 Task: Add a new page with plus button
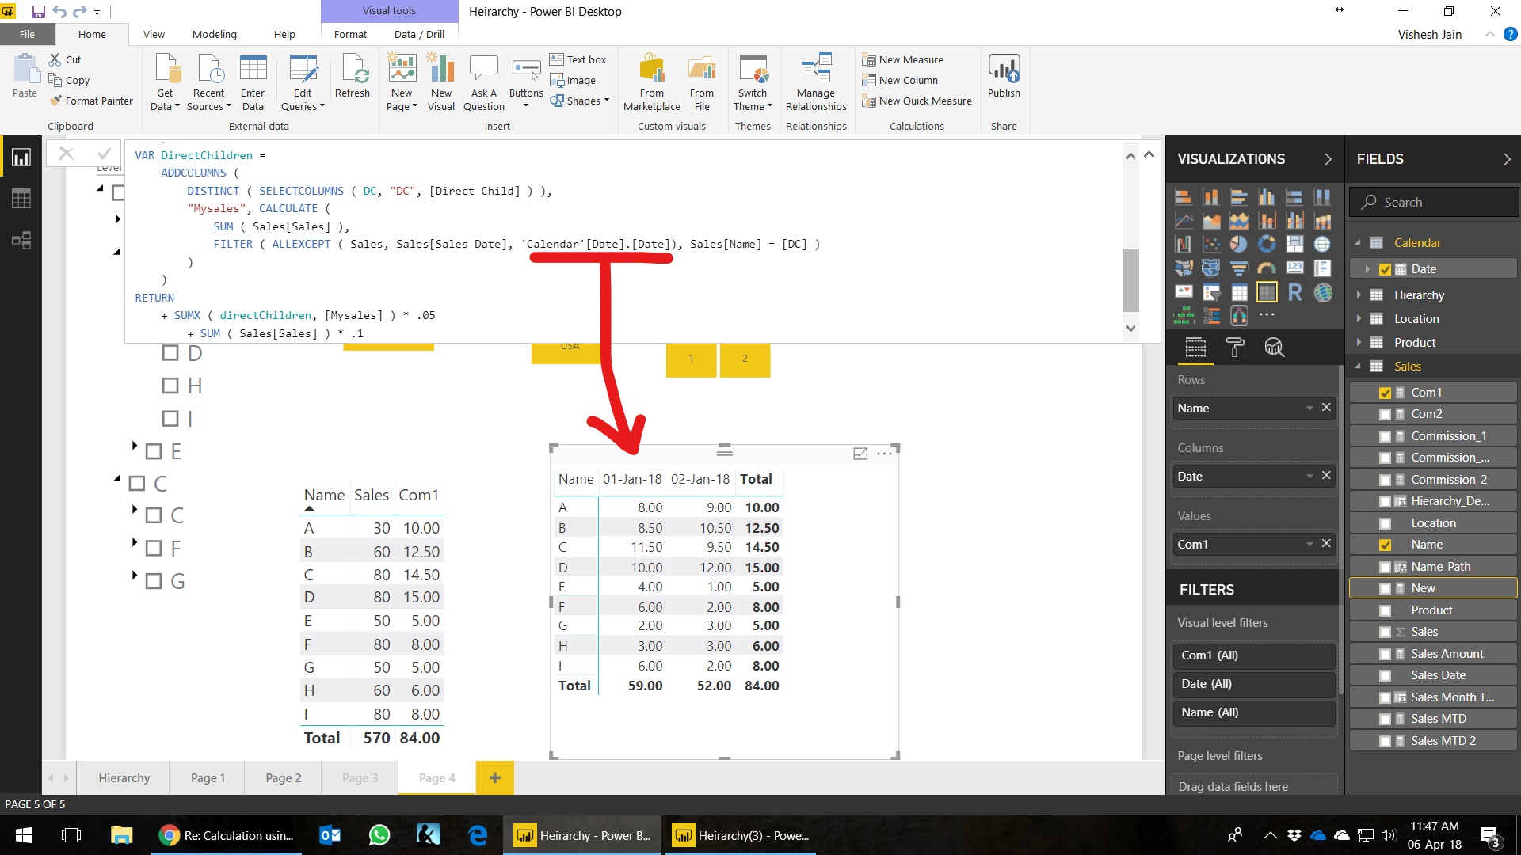(494, 778)
